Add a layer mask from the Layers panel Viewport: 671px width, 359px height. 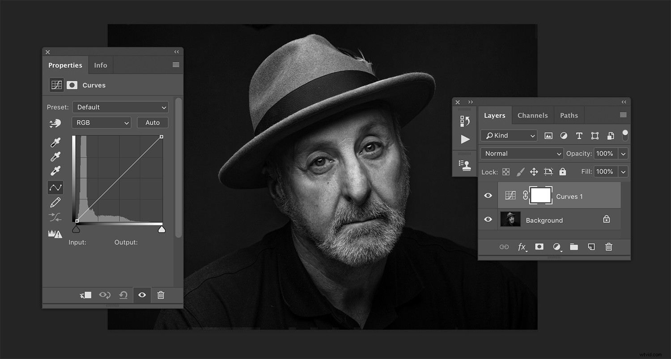[x=539, y=246]
